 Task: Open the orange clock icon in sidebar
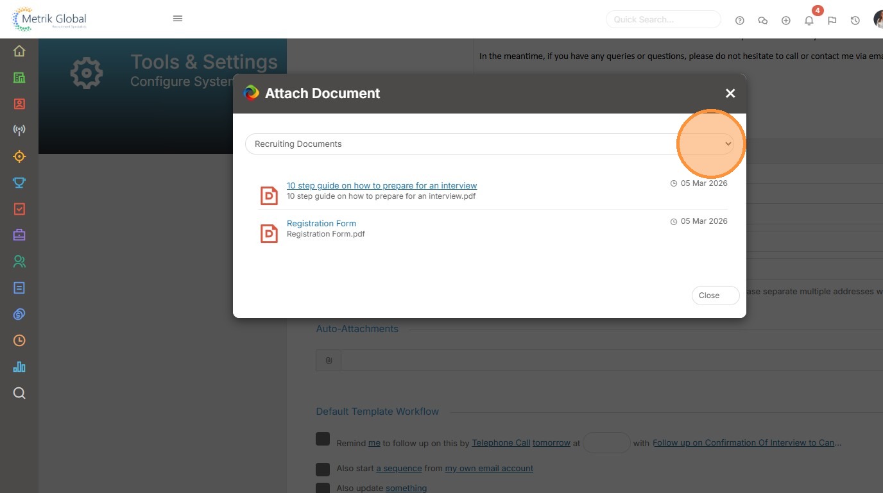[x=19, y=340]
